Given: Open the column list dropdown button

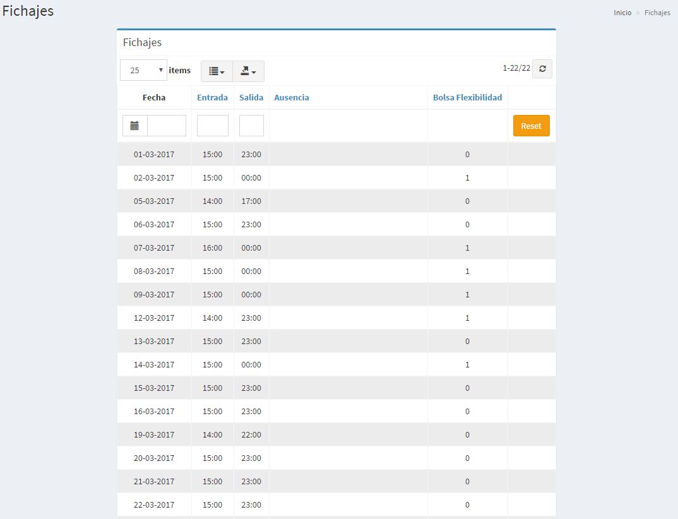Looking at the screenshot, I should [x=217, y=71].
